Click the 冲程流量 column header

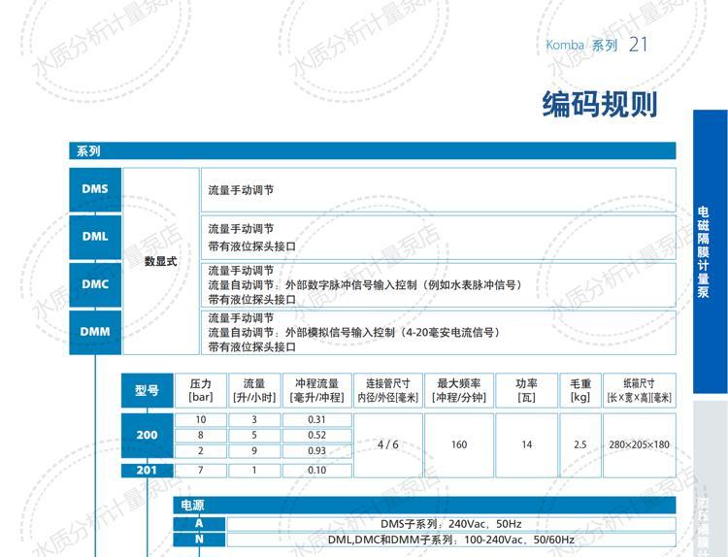pos(317,390)
